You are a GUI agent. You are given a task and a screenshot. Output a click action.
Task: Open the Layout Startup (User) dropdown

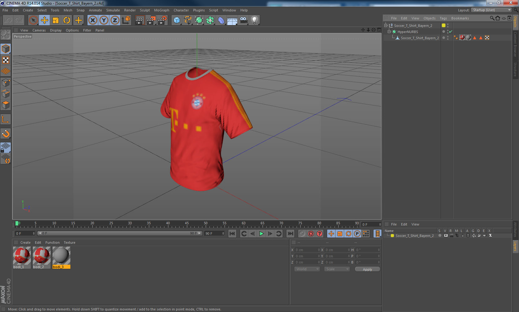click(x=492, y=10)
